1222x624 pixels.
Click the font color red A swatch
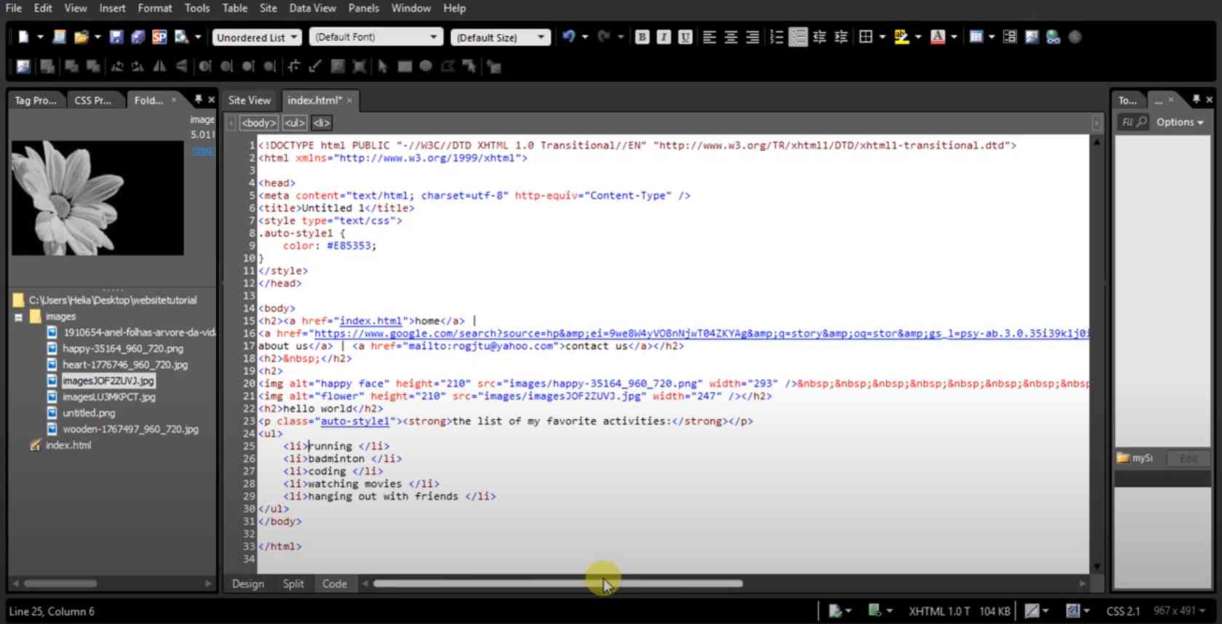[x=937, y=37]
